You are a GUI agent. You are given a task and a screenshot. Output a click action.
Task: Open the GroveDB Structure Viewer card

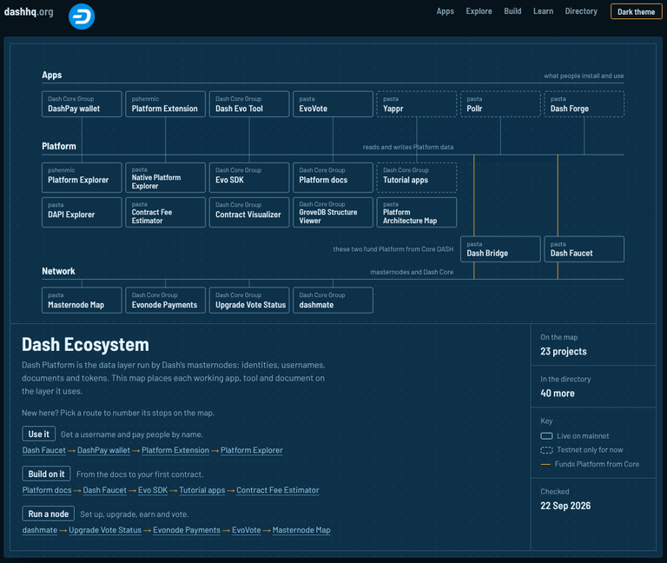pos(333,212)
